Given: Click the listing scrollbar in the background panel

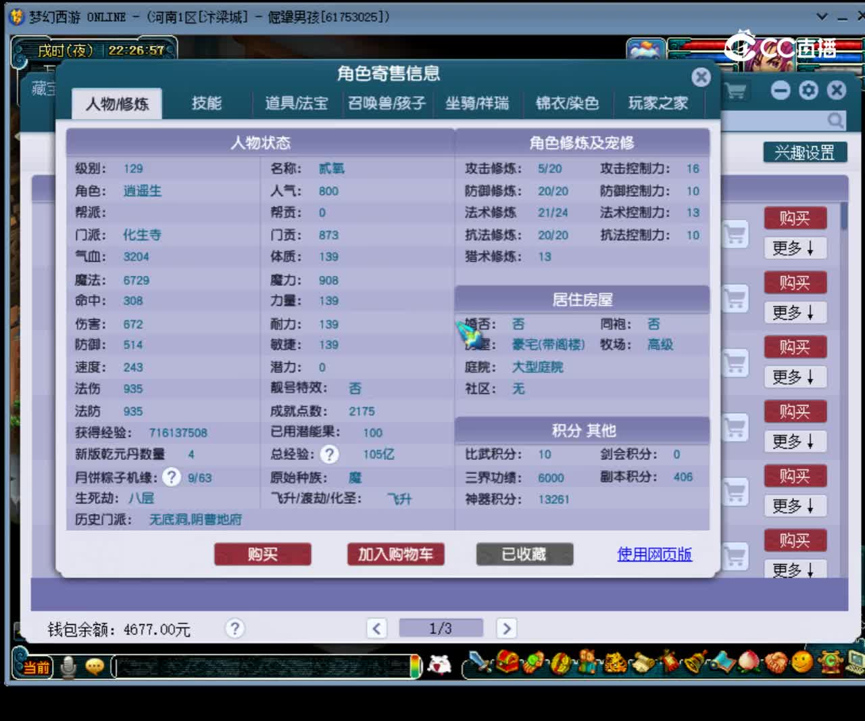Looking at the screenshot, I should pos(844,216).
